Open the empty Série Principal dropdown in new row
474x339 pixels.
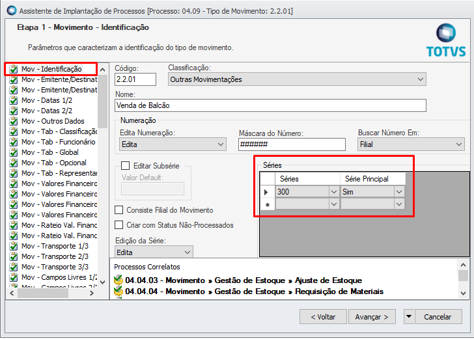[399, 204]
